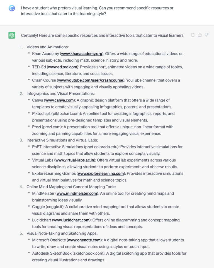Click the ChatGPT assistant avatar icon

(12, 35)
